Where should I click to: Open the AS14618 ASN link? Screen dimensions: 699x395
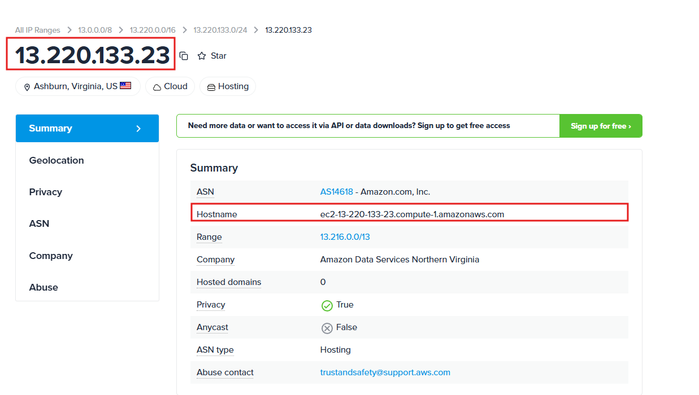pos(336,192)
